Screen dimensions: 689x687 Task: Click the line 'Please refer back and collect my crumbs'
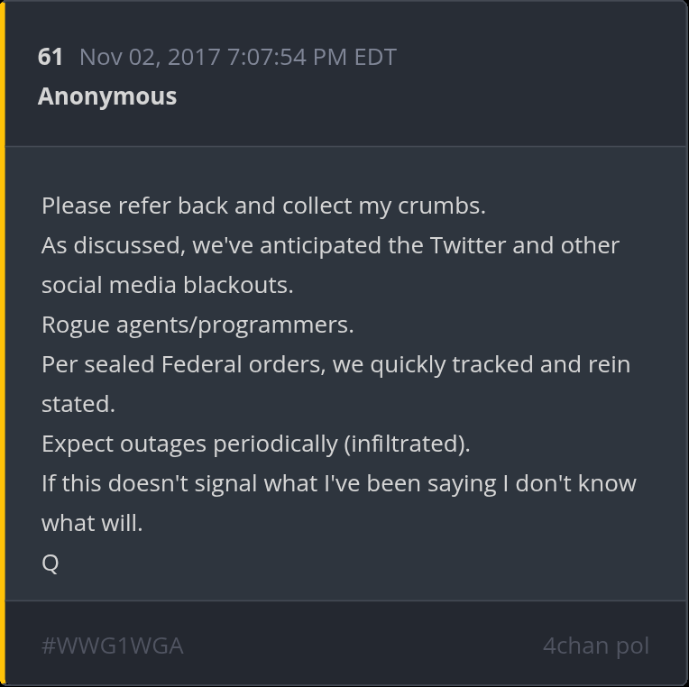(x=263, y=206)
